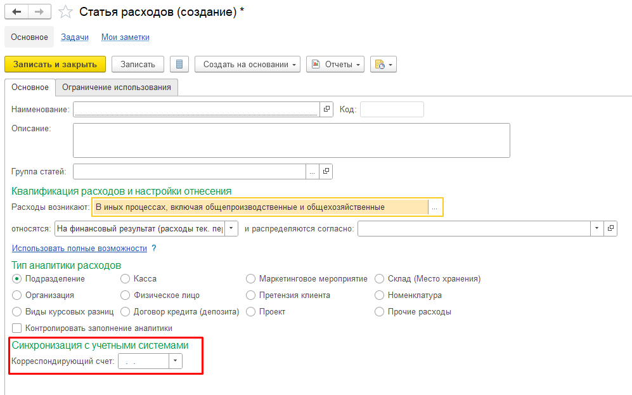Enable Контролировать заполнение аналитики checkbox
632x395 pixels.
click(17, 328)
